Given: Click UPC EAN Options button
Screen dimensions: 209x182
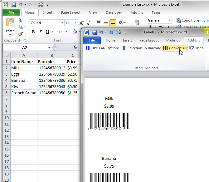Looking at the screenshot, I should click(103, 48).
